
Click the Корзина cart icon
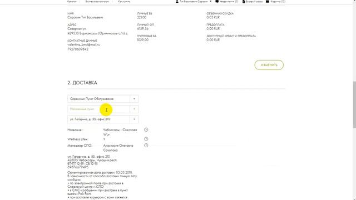(268, 1)
